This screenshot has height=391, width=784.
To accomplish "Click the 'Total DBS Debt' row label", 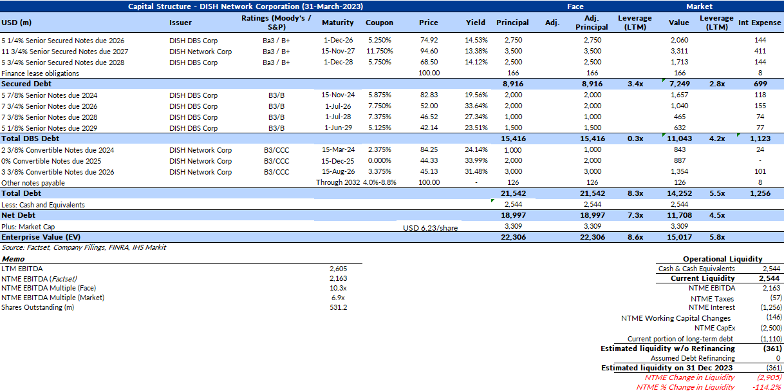I will coord(30,138).
